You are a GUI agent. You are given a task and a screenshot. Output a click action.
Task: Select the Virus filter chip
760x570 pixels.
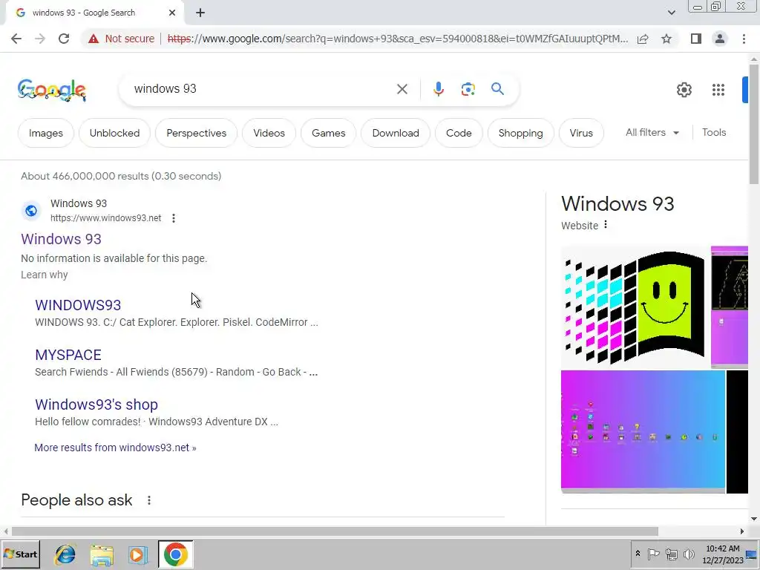581,133
